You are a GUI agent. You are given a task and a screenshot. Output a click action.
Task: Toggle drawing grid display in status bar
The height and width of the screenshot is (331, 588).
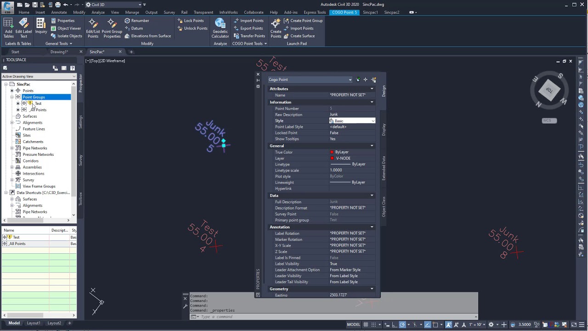(x=366, y=324)
